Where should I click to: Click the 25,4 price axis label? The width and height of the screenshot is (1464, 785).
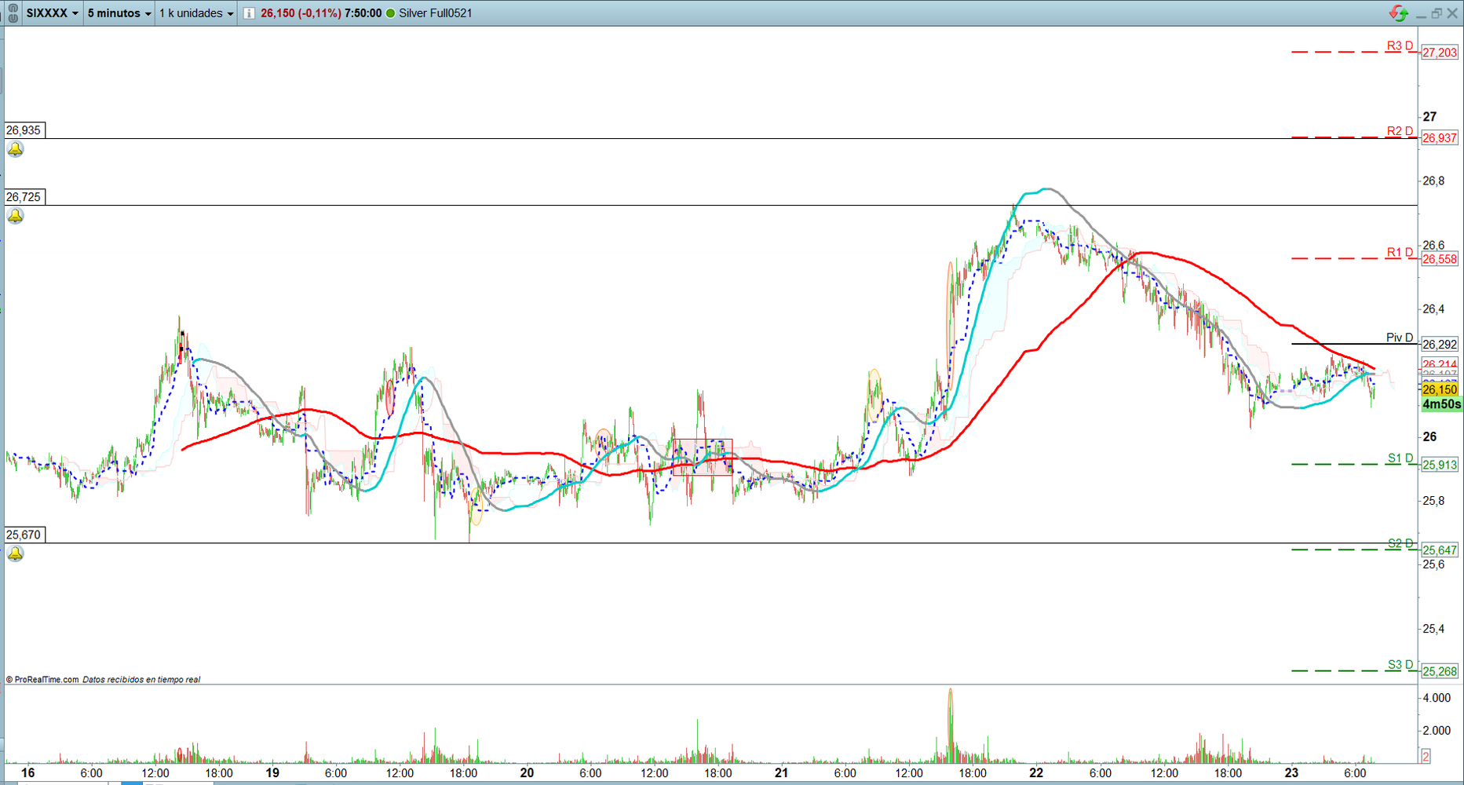click(x=1433, y=629)
